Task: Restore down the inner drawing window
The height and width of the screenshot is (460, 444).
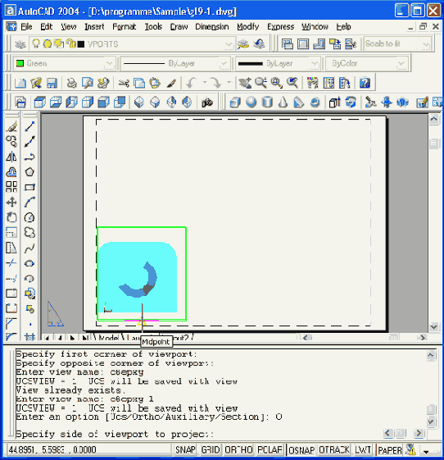Action: [423, 27]
